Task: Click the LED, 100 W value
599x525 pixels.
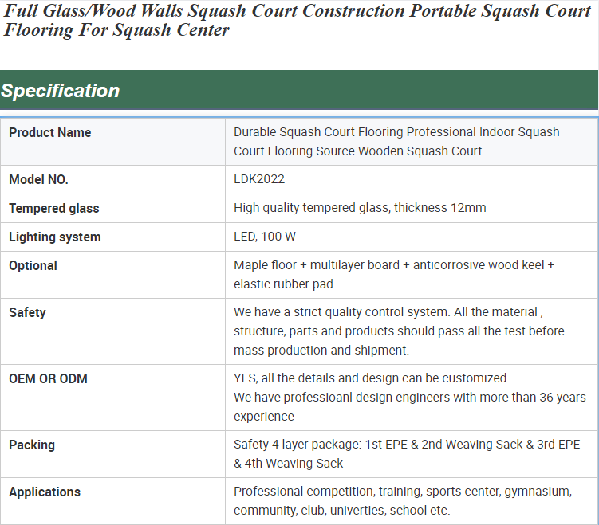Action: point(265,237)
